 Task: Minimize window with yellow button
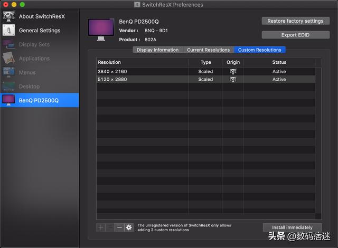coord(14,5)
